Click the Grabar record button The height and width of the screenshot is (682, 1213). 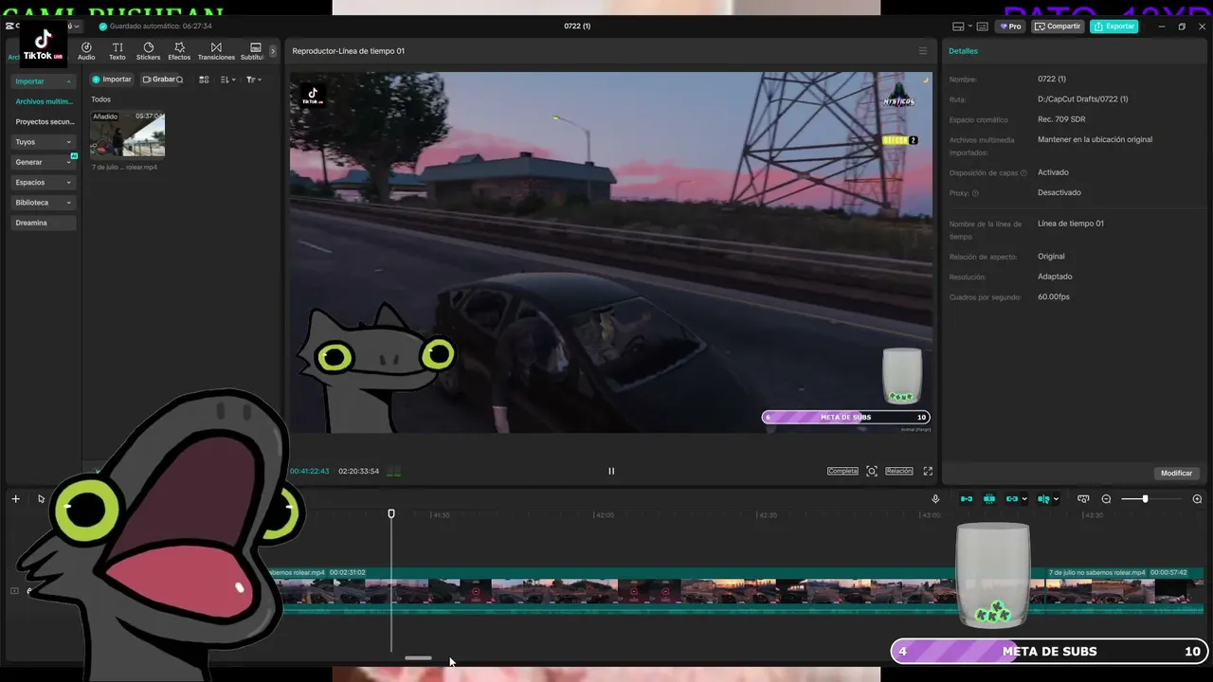158,80
